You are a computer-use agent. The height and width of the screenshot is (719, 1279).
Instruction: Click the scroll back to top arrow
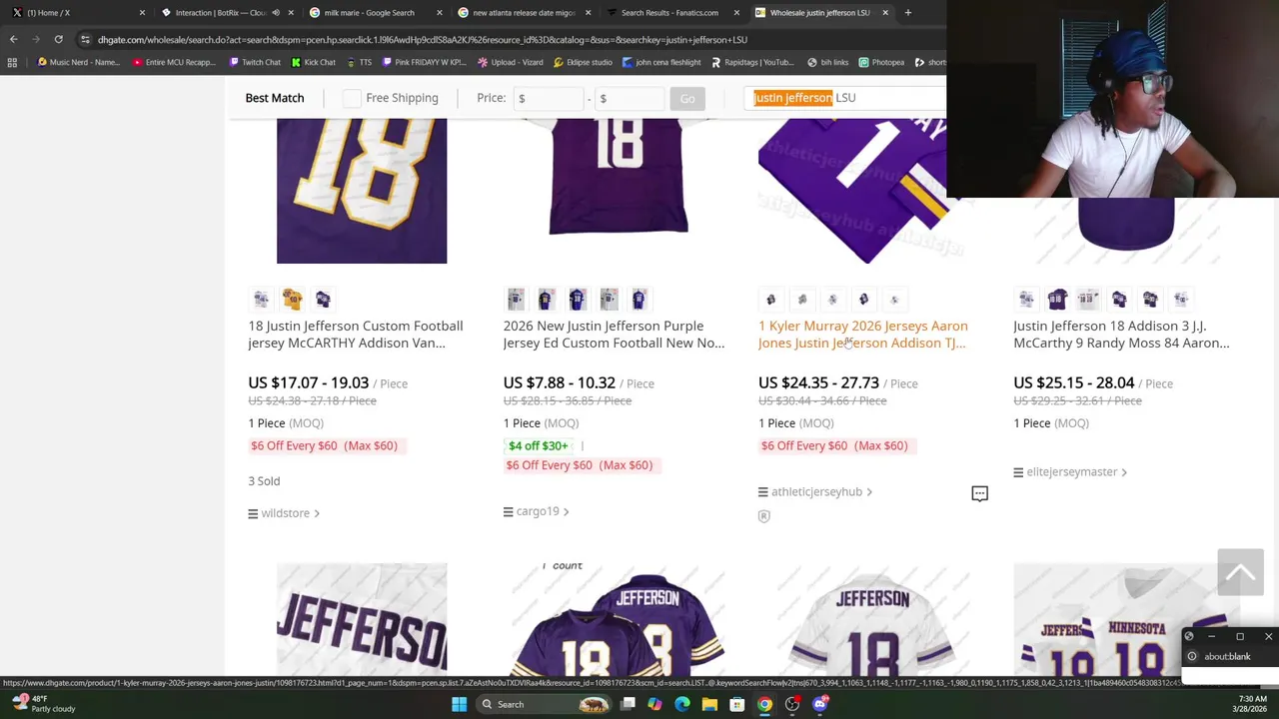point(1240,572)
